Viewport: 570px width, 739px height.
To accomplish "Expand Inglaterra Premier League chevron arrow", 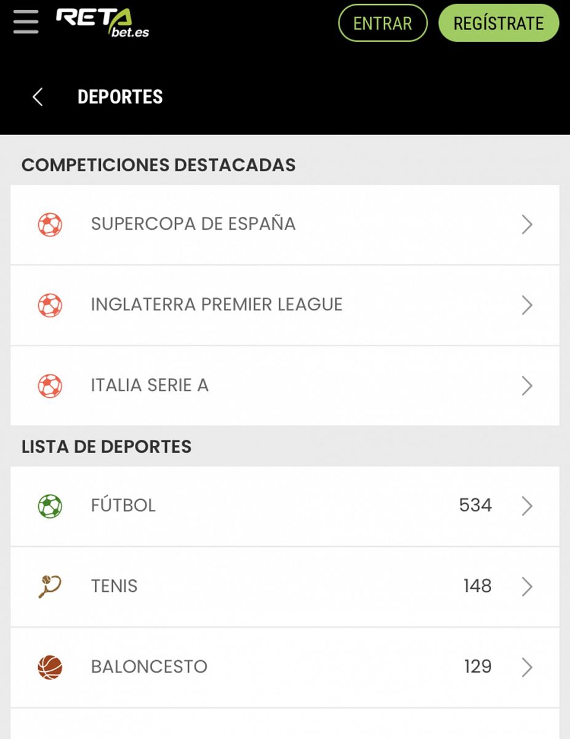I will pos(527,305).
